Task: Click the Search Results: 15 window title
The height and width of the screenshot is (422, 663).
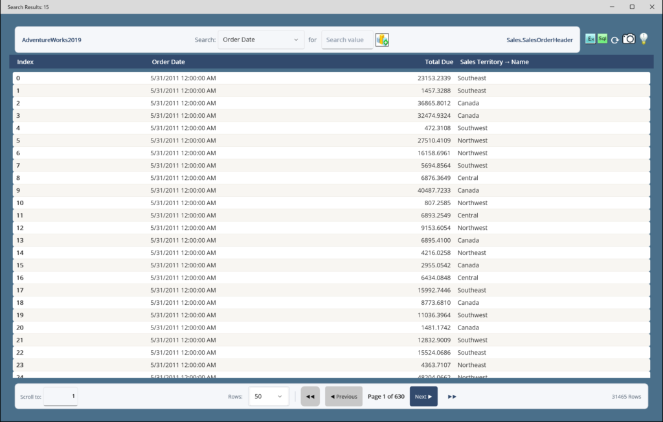Action: point(28,6)
